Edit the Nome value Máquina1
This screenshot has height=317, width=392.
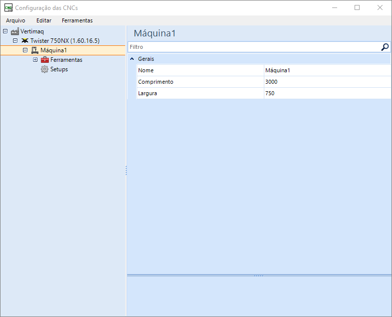[x=328, y=70]
